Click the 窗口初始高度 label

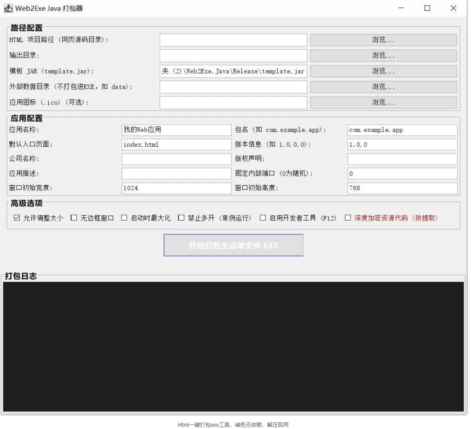click(x=257, y=188)
